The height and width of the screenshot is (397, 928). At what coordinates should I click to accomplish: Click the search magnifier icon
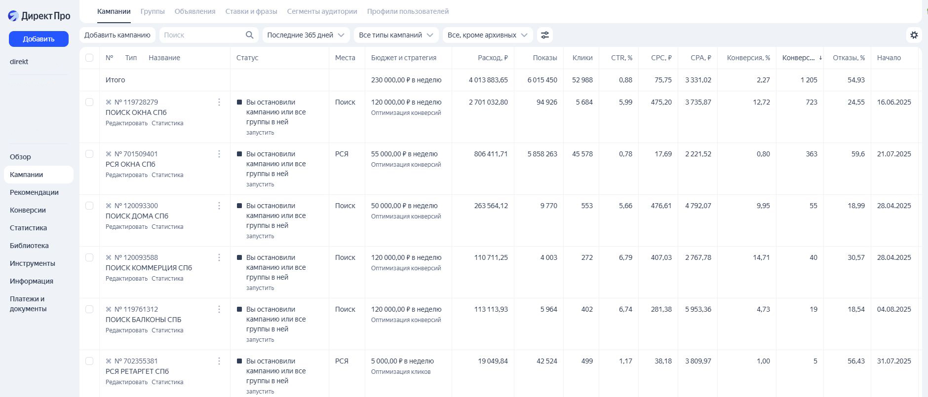(249, 35)
